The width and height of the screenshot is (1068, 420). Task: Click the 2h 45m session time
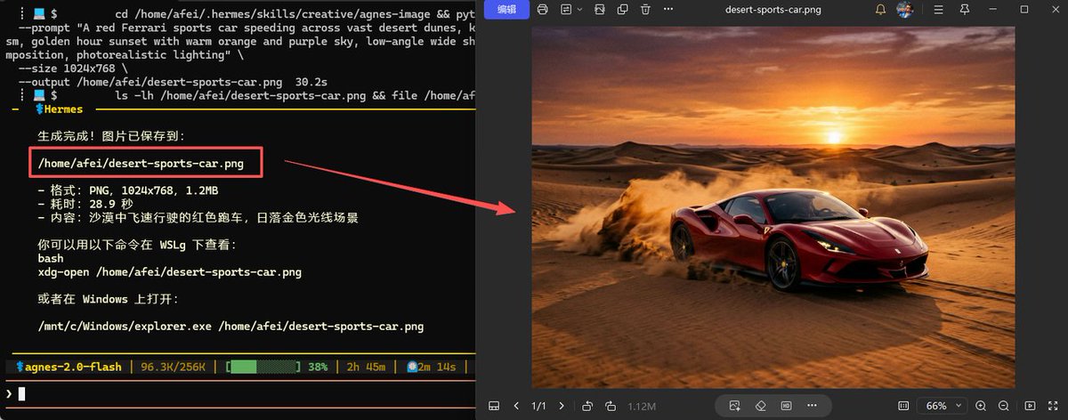366,367
